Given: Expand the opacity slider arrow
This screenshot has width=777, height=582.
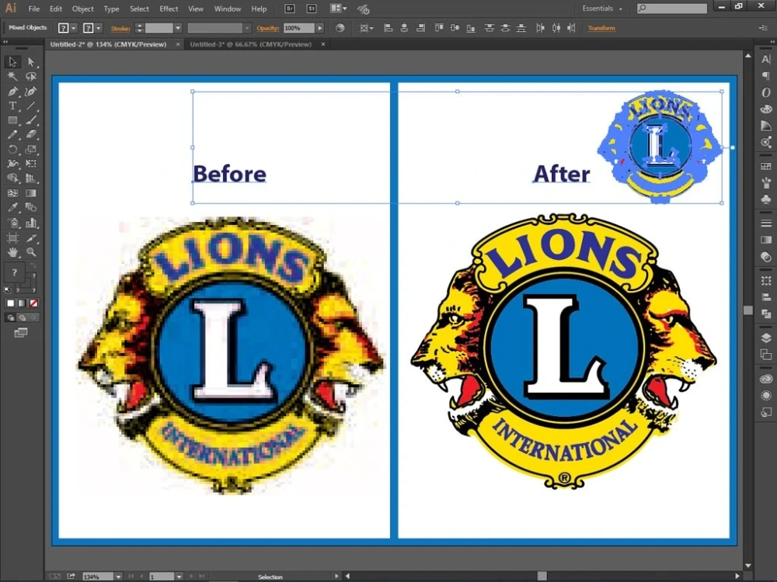Looking at the screenshot, I should pos(319,28).
